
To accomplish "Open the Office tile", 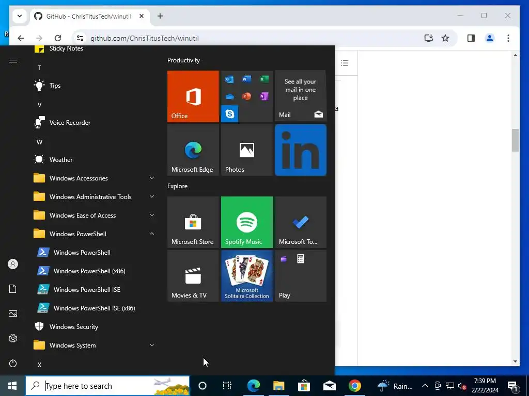I will click(x=193, y=96).
